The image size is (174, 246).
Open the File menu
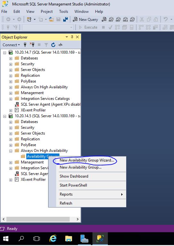(x=4, y=12)
